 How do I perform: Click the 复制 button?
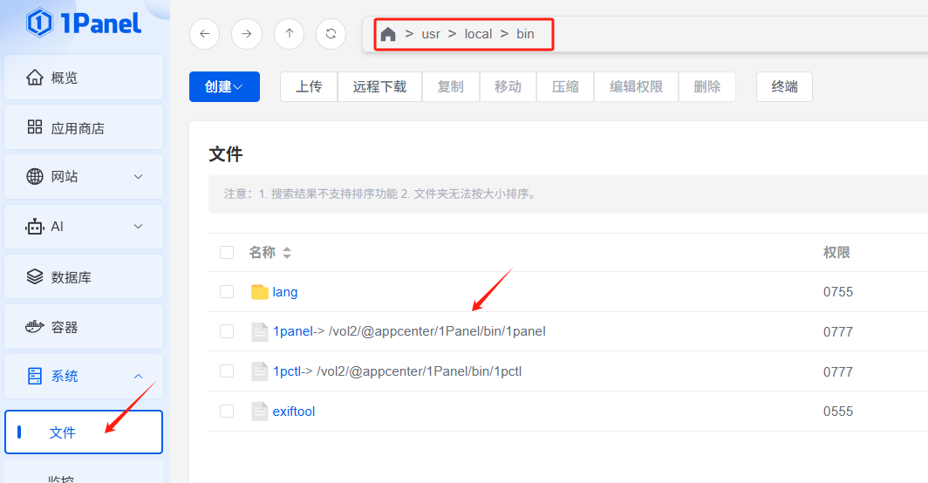click(450, 86)
